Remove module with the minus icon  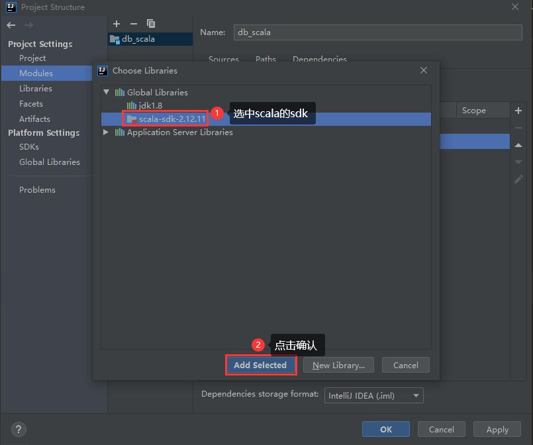[x=134, y=24]
